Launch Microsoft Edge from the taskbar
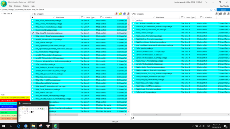 (18, 126)
